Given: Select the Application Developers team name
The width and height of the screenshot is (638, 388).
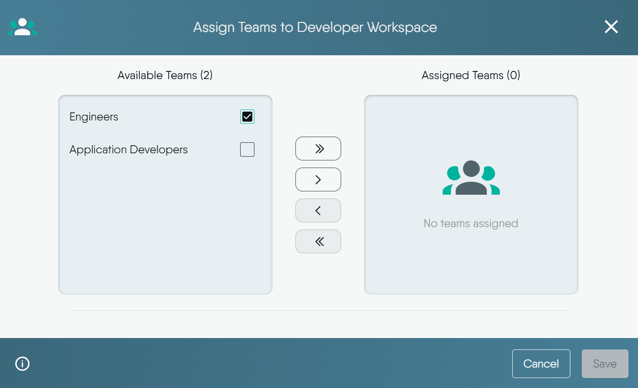Looking at the screenshot, I should tap(128, 149).
